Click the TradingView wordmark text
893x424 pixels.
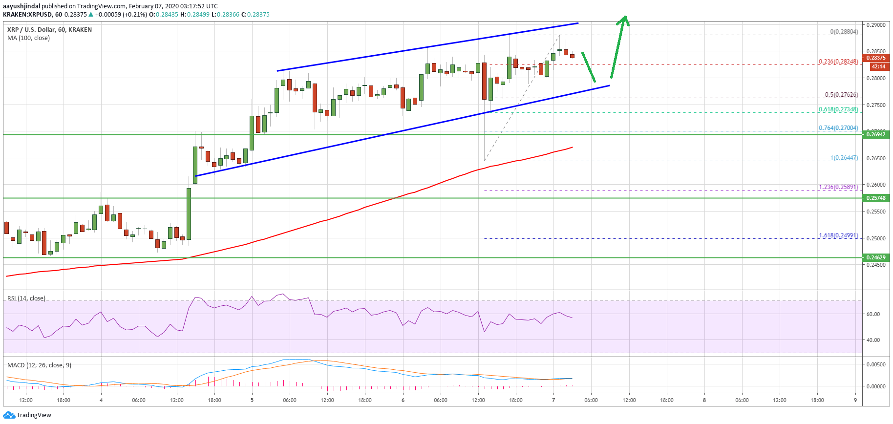pyautogui.click(x=34, y=415)
